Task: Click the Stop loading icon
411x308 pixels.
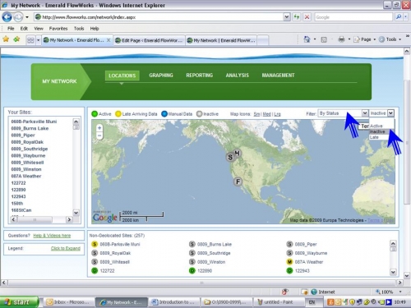Action: pos(307,17)
